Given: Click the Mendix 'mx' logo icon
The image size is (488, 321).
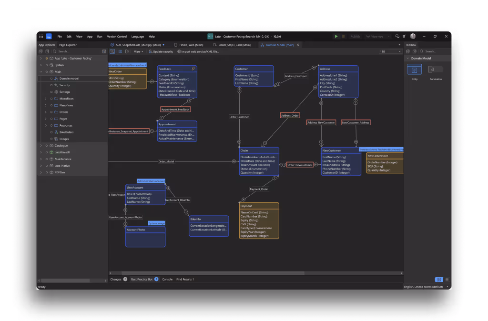Looking at the screenshot, I should [x=49, y=36].
